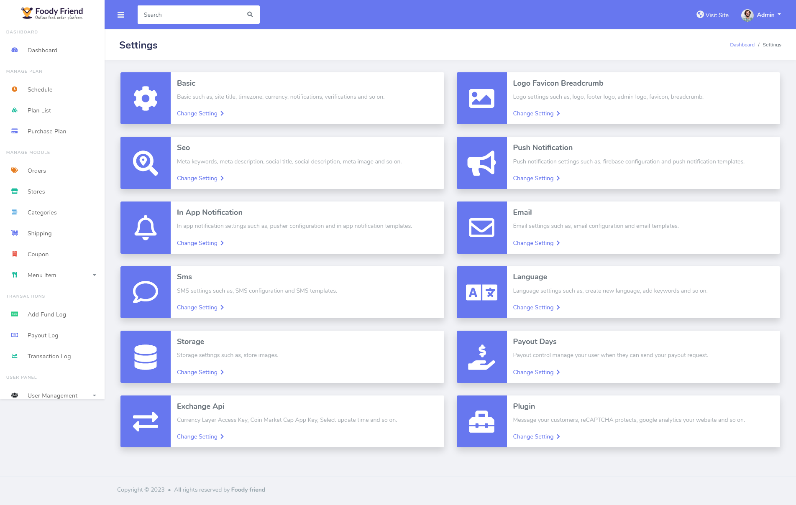
Task: Open Stores in the sidebar
Action: 52,191
